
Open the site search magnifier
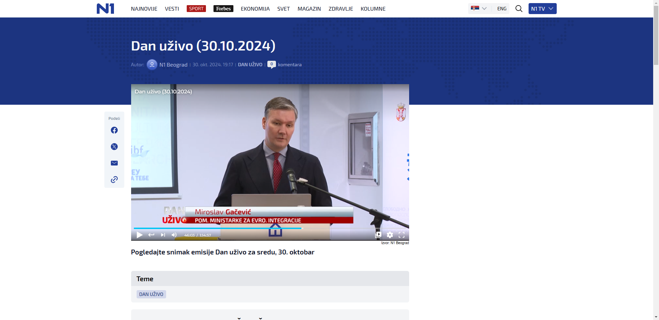(519, 9)
